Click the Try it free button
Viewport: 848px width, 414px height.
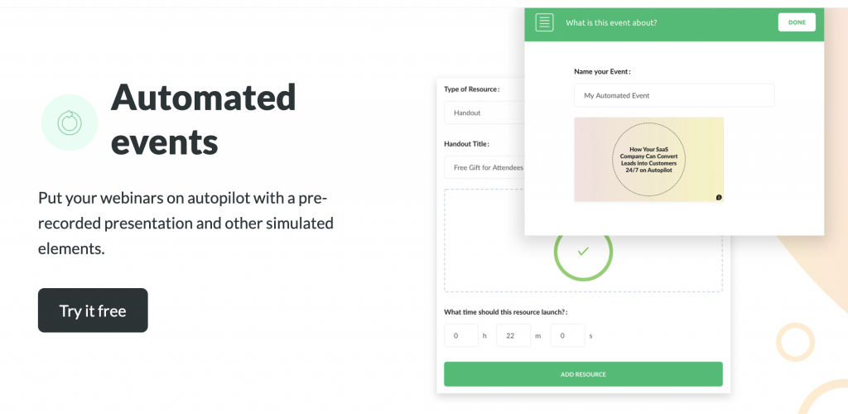pos(93,310)
